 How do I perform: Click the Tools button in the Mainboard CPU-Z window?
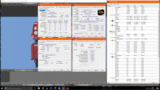click(x=54, y=70)
